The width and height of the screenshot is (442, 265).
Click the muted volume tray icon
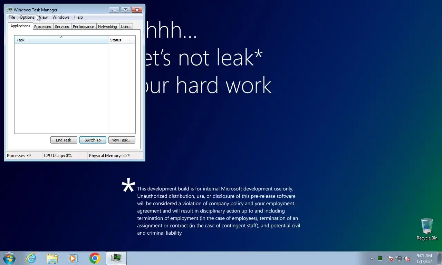407,258
